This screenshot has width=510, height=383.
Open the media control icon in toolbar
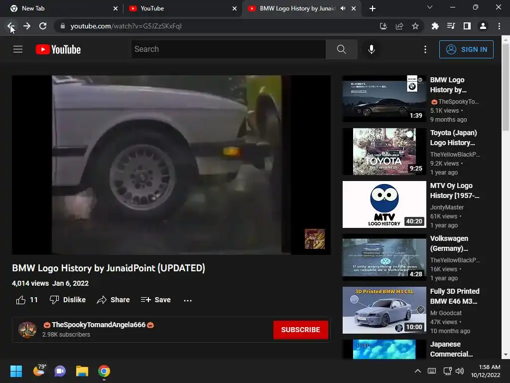click(451, 26)
